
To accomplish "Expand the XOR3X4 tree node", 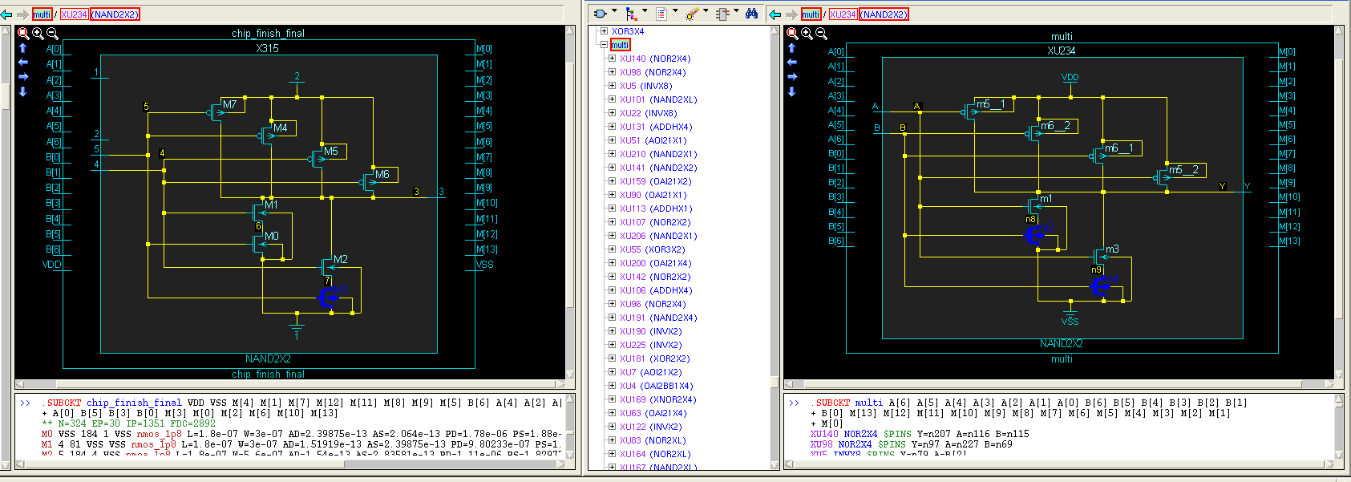I will point(604,31).
